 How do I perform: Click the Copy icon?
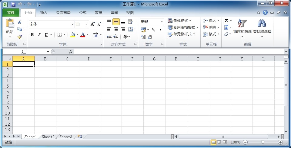[19, 29]
